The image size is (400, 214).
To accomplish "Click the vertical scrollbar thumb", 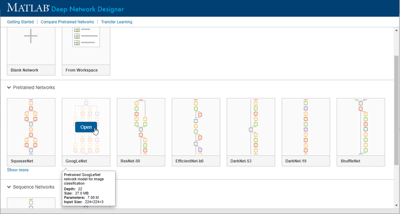I will [x=396, y=107].
